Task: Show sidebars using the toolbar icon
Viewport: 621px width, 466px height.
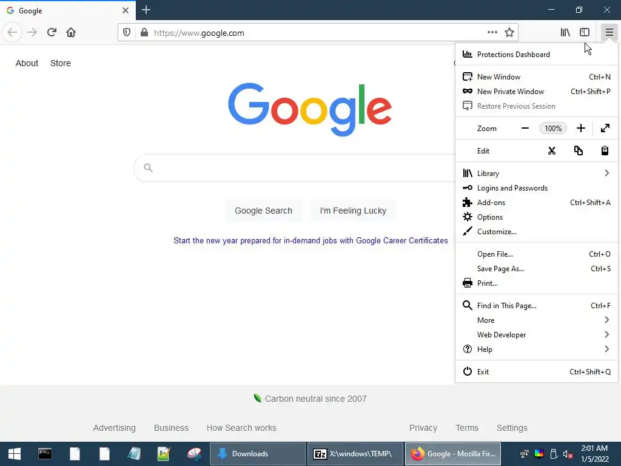Action: pos(585,33)
